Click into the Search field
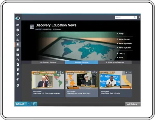 [124, 17]
